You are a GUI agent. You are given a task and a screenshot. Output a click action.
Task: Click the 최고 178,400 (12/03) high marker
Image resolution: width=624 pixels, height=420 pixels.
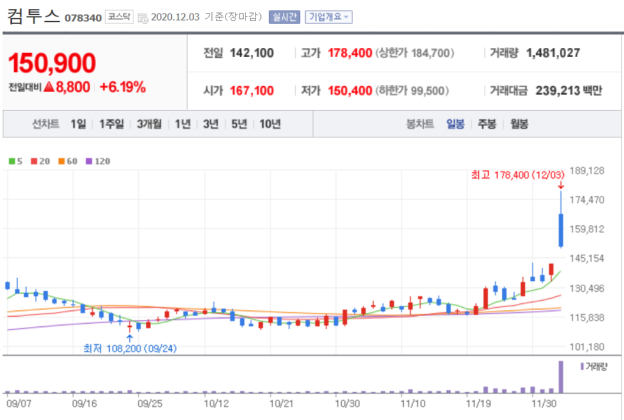coord(518,175)
